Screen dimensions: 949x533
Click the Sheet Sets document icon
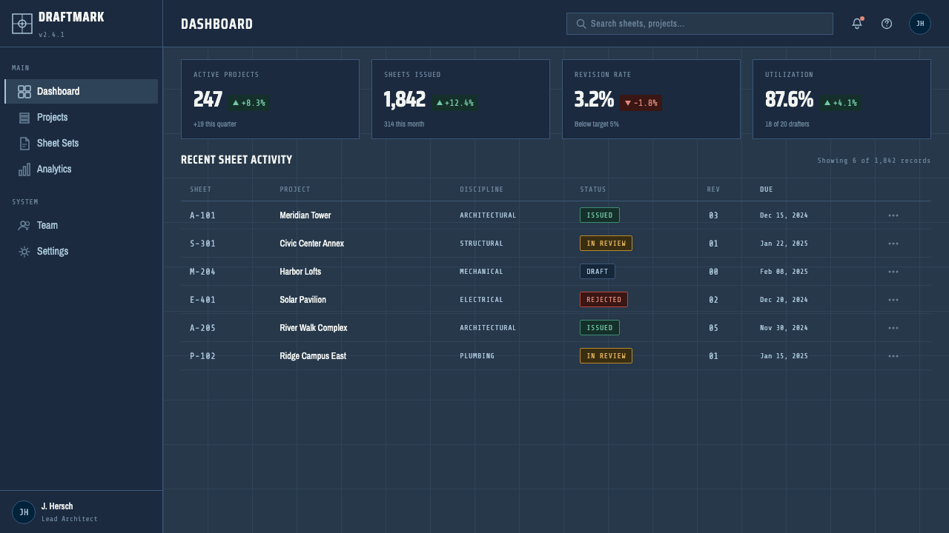pos(24,144)
